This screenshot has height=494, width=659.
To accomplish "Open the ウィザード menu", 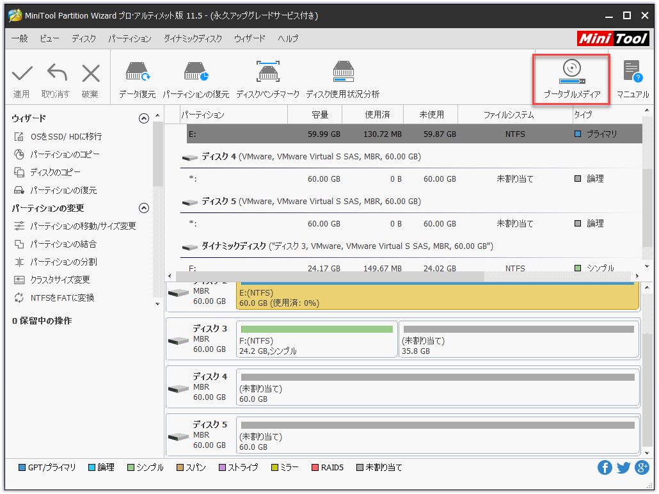I will (x=250, y=38).
